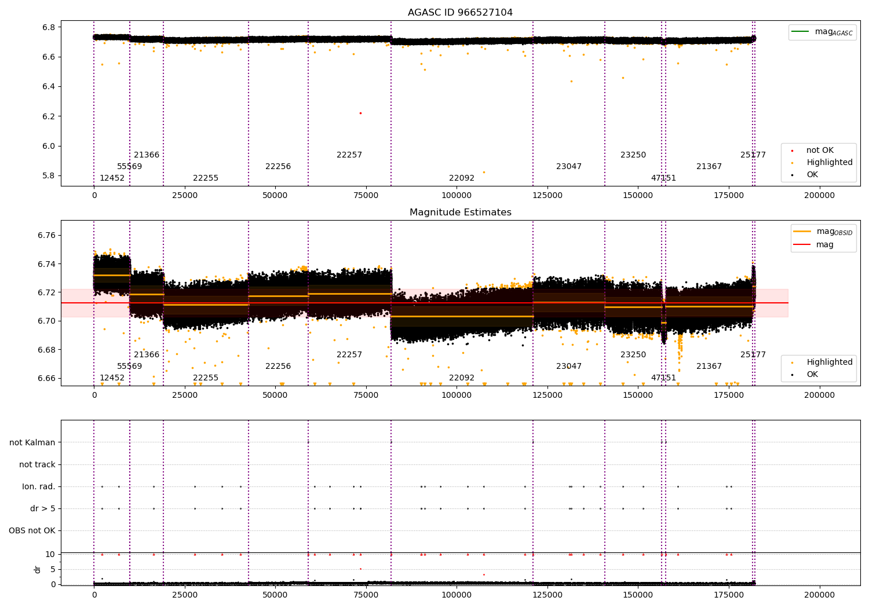This screenshot has width=869, height=608.
Task: Click y-tick 6.76 in middle plot
Action: click(46, 235)
